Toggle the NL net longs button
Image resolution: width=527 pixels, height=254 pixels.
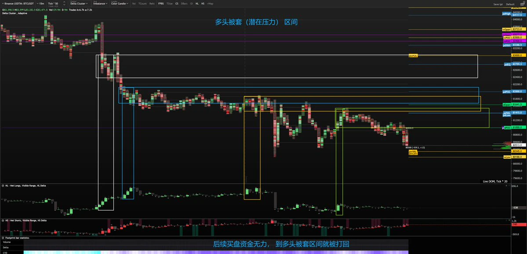click(197, 4)
